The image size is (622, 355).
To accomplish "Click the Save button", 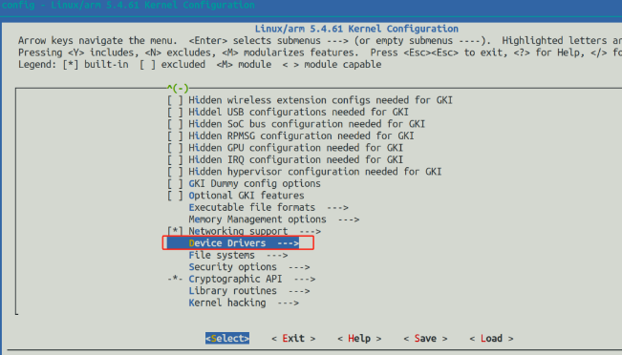I will [x=425, y=339].
